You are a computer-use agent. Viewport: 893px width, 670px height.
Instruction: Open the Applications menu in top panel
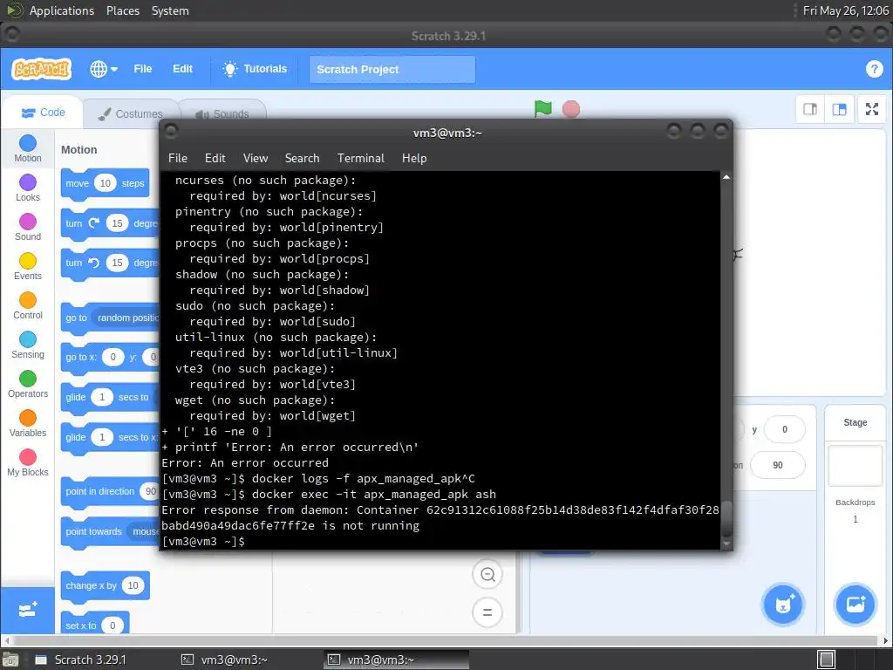click(61, 10)
